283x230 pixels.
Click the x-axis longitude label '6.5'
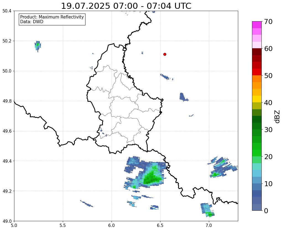click(160, 225)
